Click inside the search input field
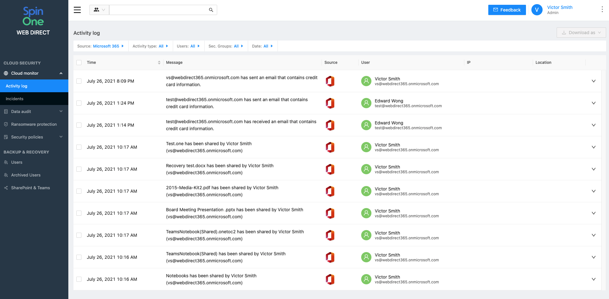Viewport: 609px width, 299px height. 158,10
